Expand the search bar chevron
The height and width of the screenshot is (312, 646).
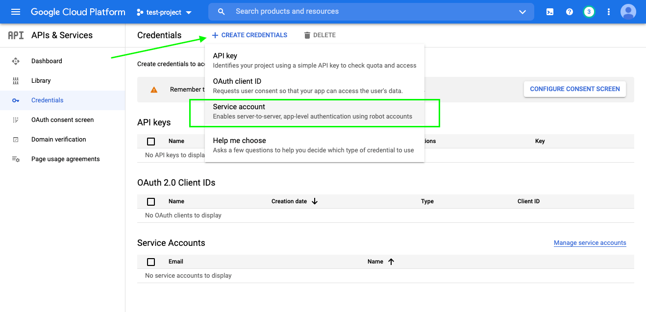pos(522,12)
